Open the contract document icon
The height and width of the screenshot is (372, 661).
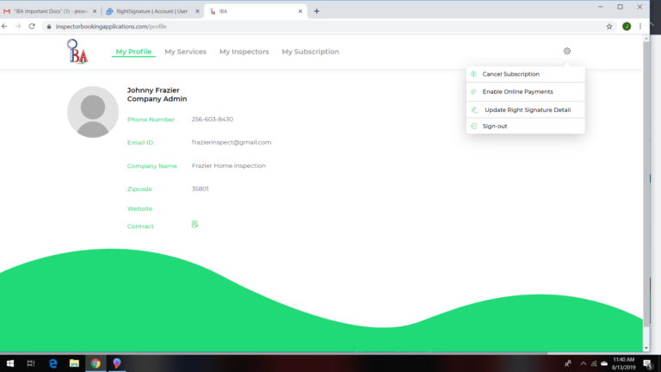click(195, 225)
